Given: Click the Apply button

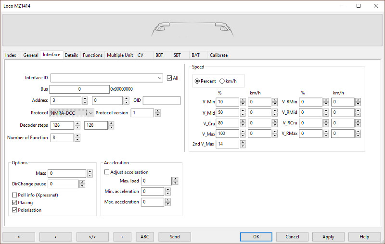Looking at the screenshot, I should coord(328,237).
